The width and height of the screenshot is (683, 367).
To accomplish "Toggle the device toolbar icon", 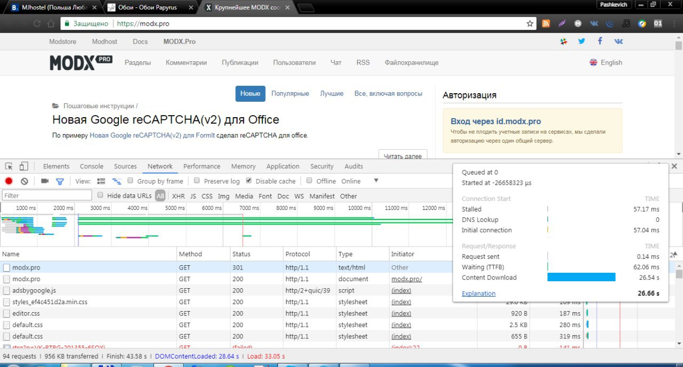I will tap(23, 166).
